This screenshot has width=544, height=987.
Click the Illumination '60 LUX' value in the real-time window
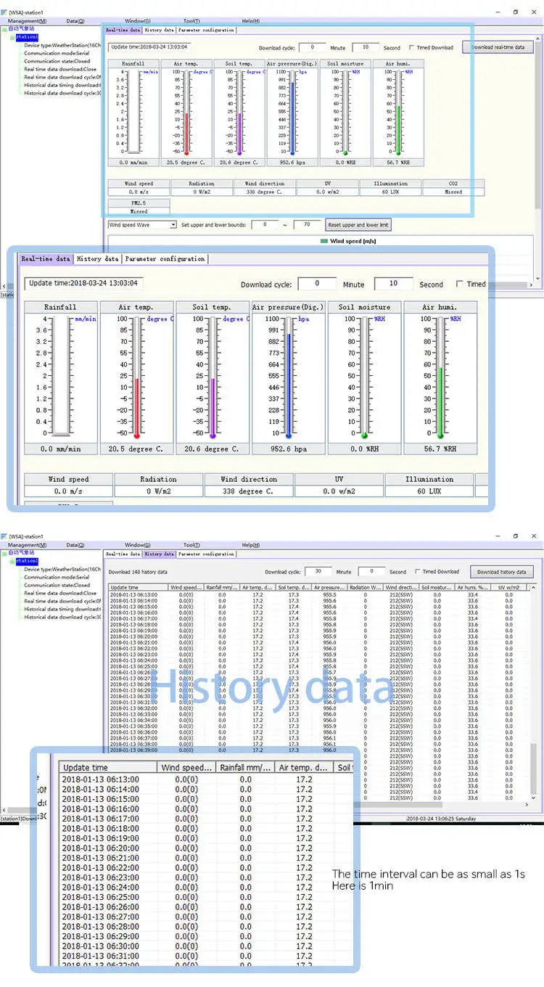[x=390, y=192]
